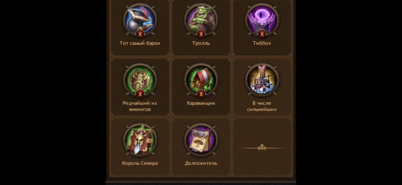This screenshot has width=402, height=185.
Task: Select the Караванщик striped tent icon
Action: tap(201, 79)
